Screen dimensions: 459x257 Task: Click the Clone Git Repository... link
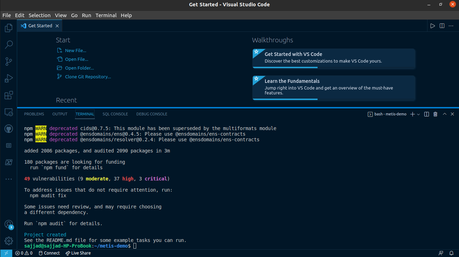84,77
